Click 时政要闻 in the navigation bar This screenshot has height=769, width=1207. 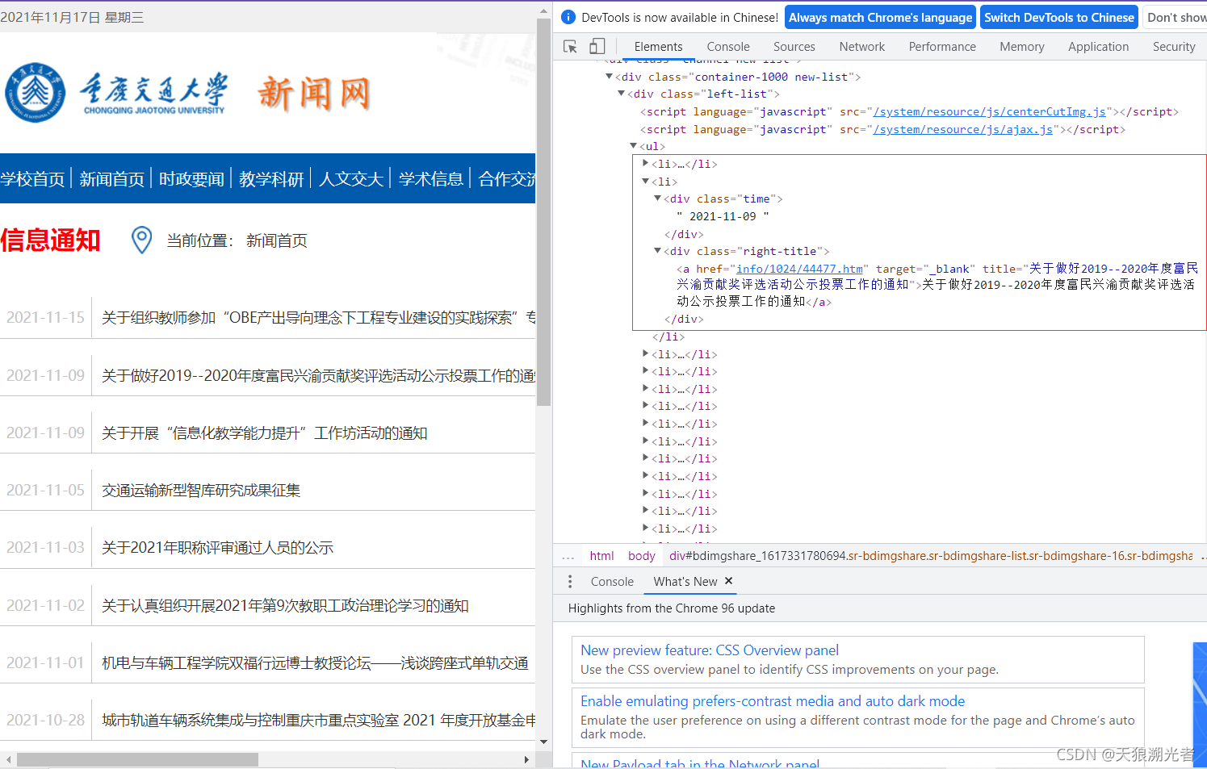point(191,178)
